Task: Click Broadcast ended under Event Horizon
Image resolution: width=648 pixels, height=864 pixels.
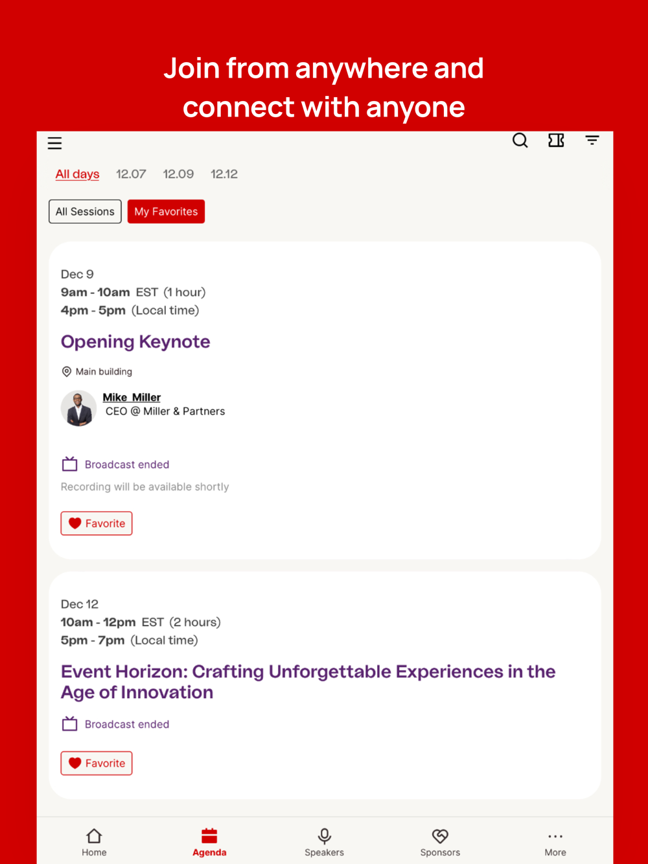Action: pos(127,725)
